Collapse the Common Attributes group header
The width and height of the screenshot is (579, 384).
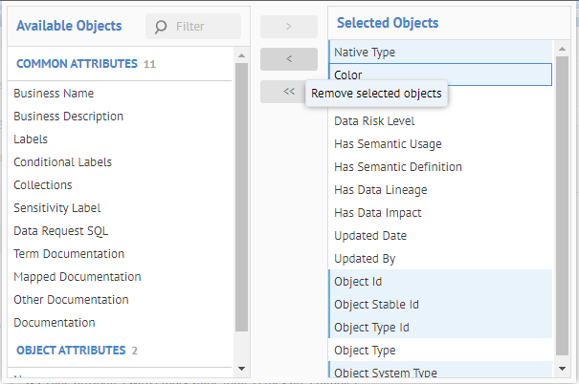pyautogui.click(x=120, y=64)
